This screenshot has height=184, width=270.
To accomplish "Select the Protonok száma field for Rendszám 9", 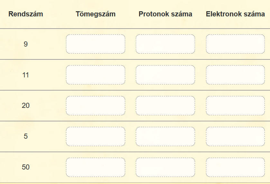I will pyautogui.click(x=165, y=44).
